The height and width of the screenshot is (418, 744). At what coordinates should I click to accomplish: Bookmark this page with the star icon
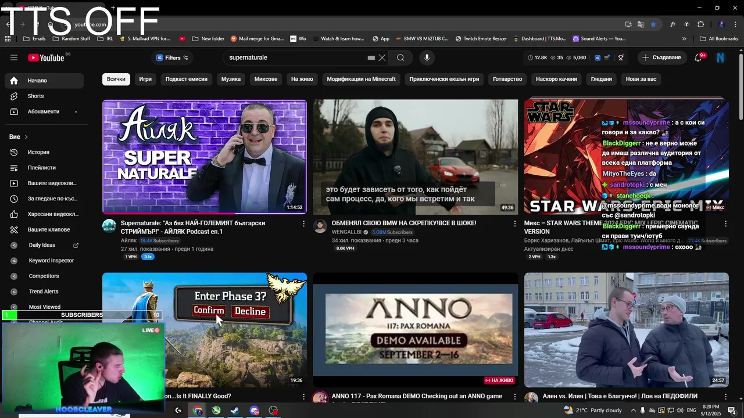[653, 24]
